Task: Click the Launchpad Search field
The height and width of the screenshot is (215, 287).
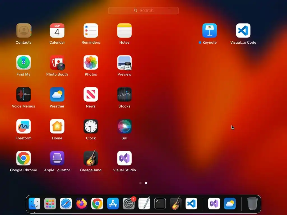Action: click(x=143, y=10)
